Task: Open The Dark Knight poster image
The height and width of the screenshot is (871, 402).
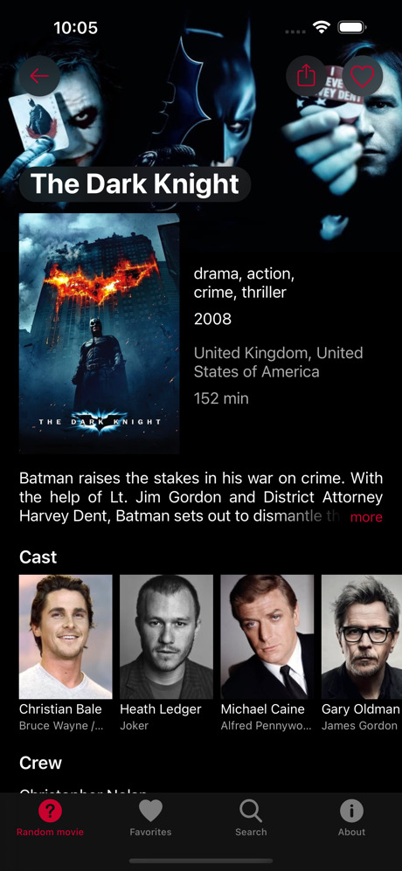Action: tap(100, 334)
